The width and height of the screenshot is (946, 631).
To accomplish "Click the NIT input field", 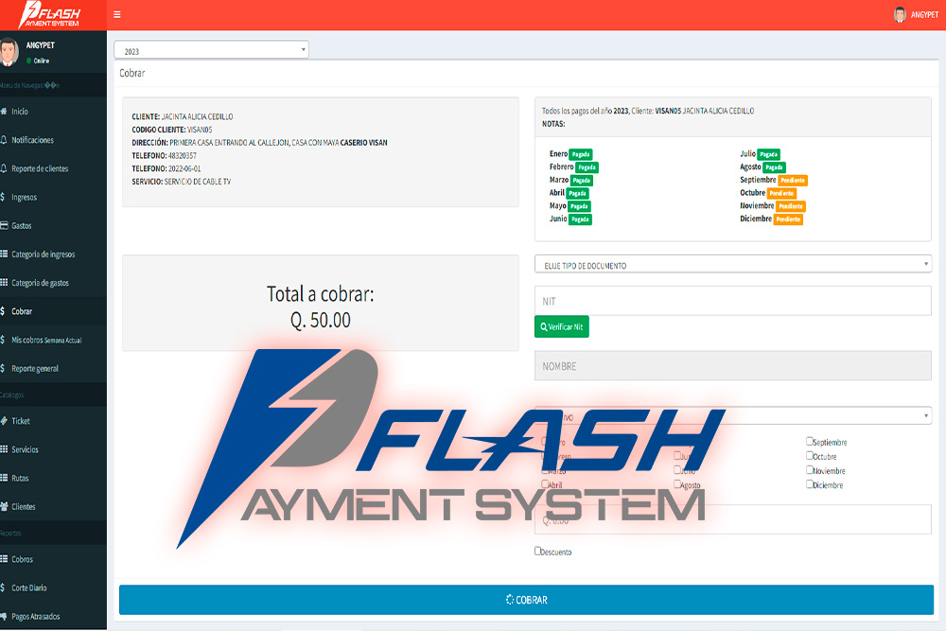I will click(732, 301).
